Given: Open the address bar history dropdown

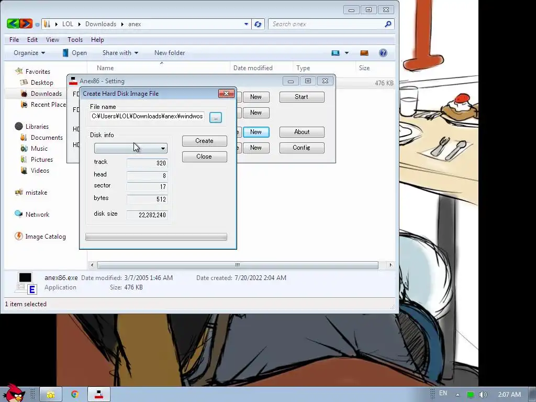Looking at the screenshot, I should coord(246,24).
